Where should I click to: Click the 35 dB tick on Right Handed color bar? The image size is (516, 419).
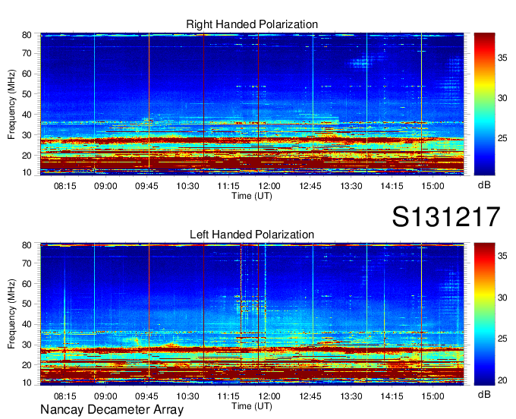click(502, 58)
